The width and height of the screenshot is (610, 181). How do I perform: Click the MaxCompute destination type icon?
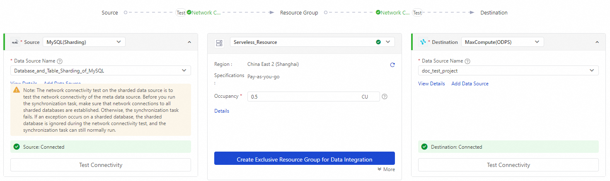pos(423,42)
